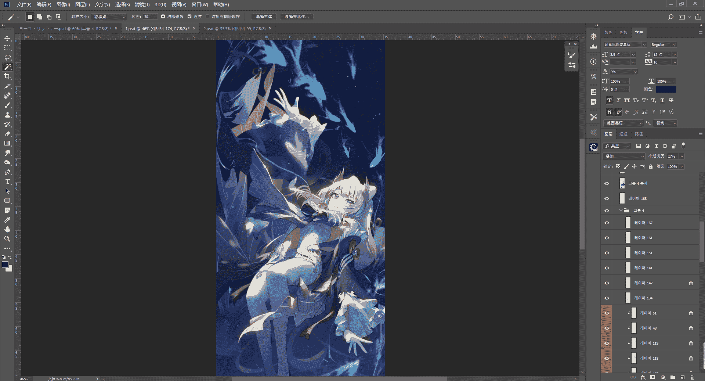Click the 选择主体 button

click(x=264, y=17)
